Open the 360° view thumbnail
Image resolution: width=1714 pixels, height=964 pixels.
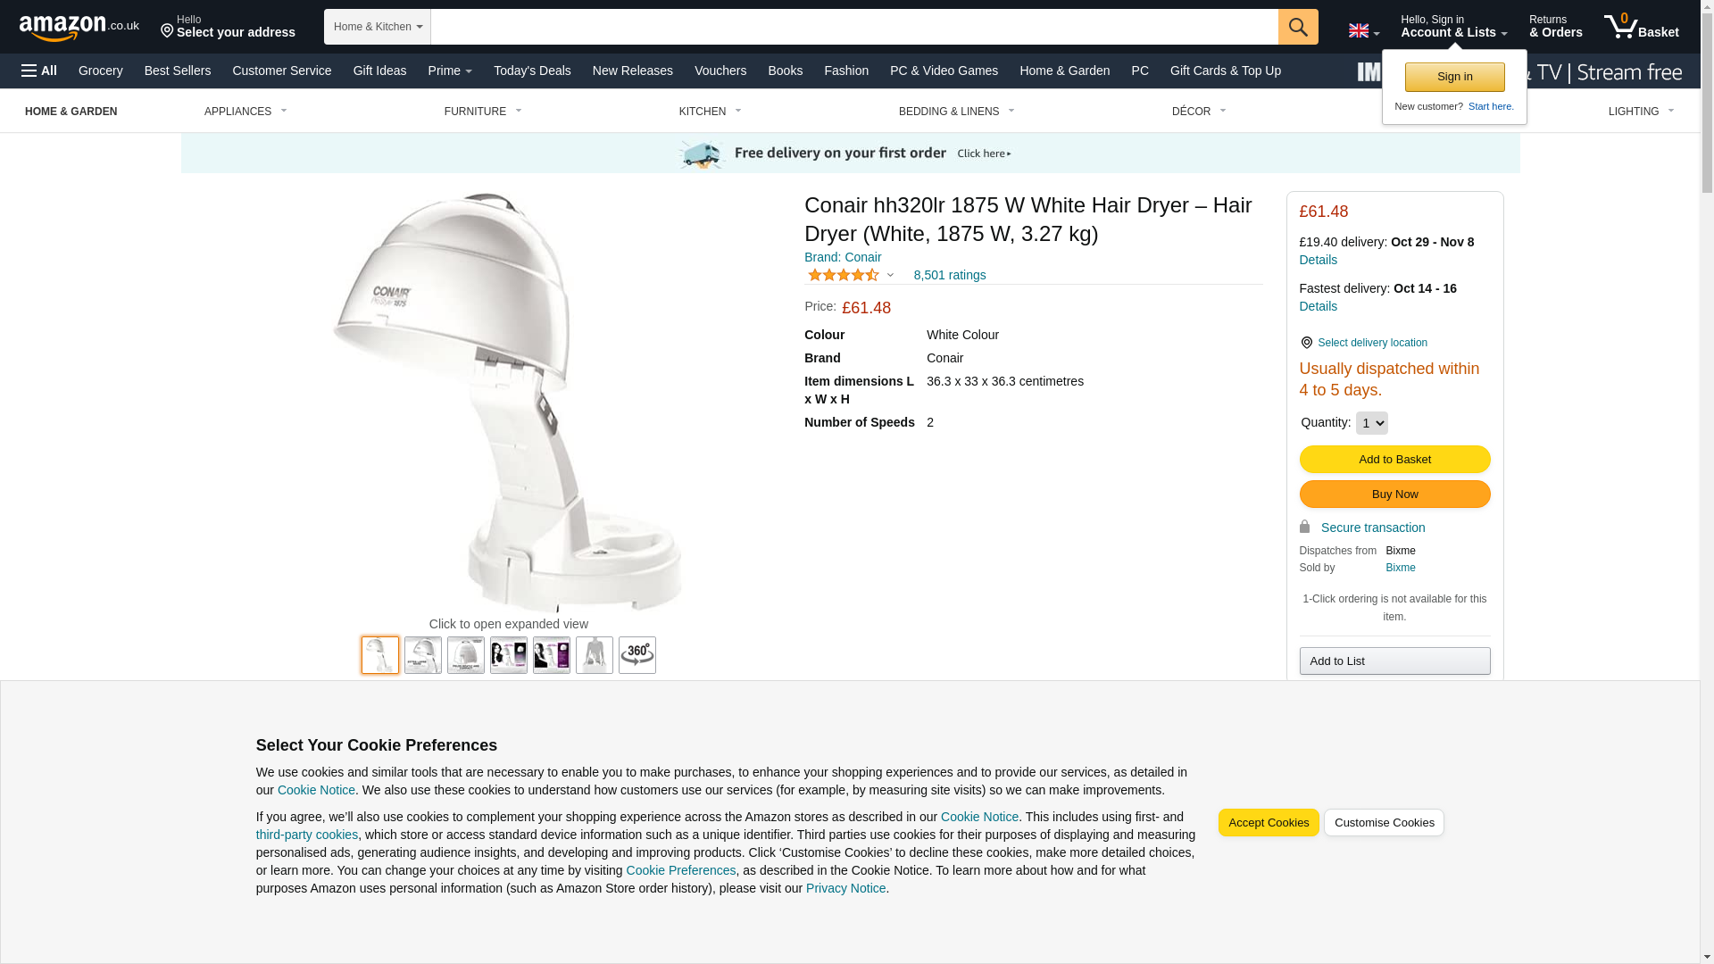[637, 655]
